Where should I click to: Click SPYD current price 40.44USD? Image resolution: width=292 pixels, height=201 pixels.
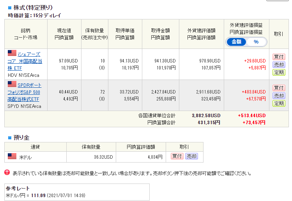[x=68, y=92]
